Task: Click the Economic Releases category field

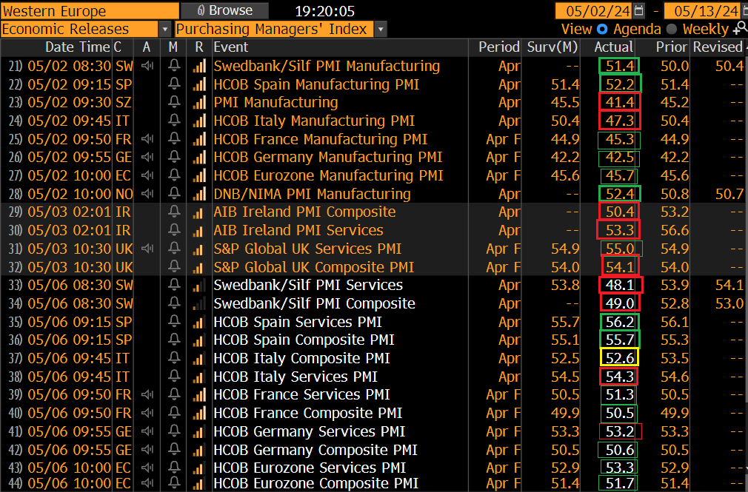Action: point(80,29)
